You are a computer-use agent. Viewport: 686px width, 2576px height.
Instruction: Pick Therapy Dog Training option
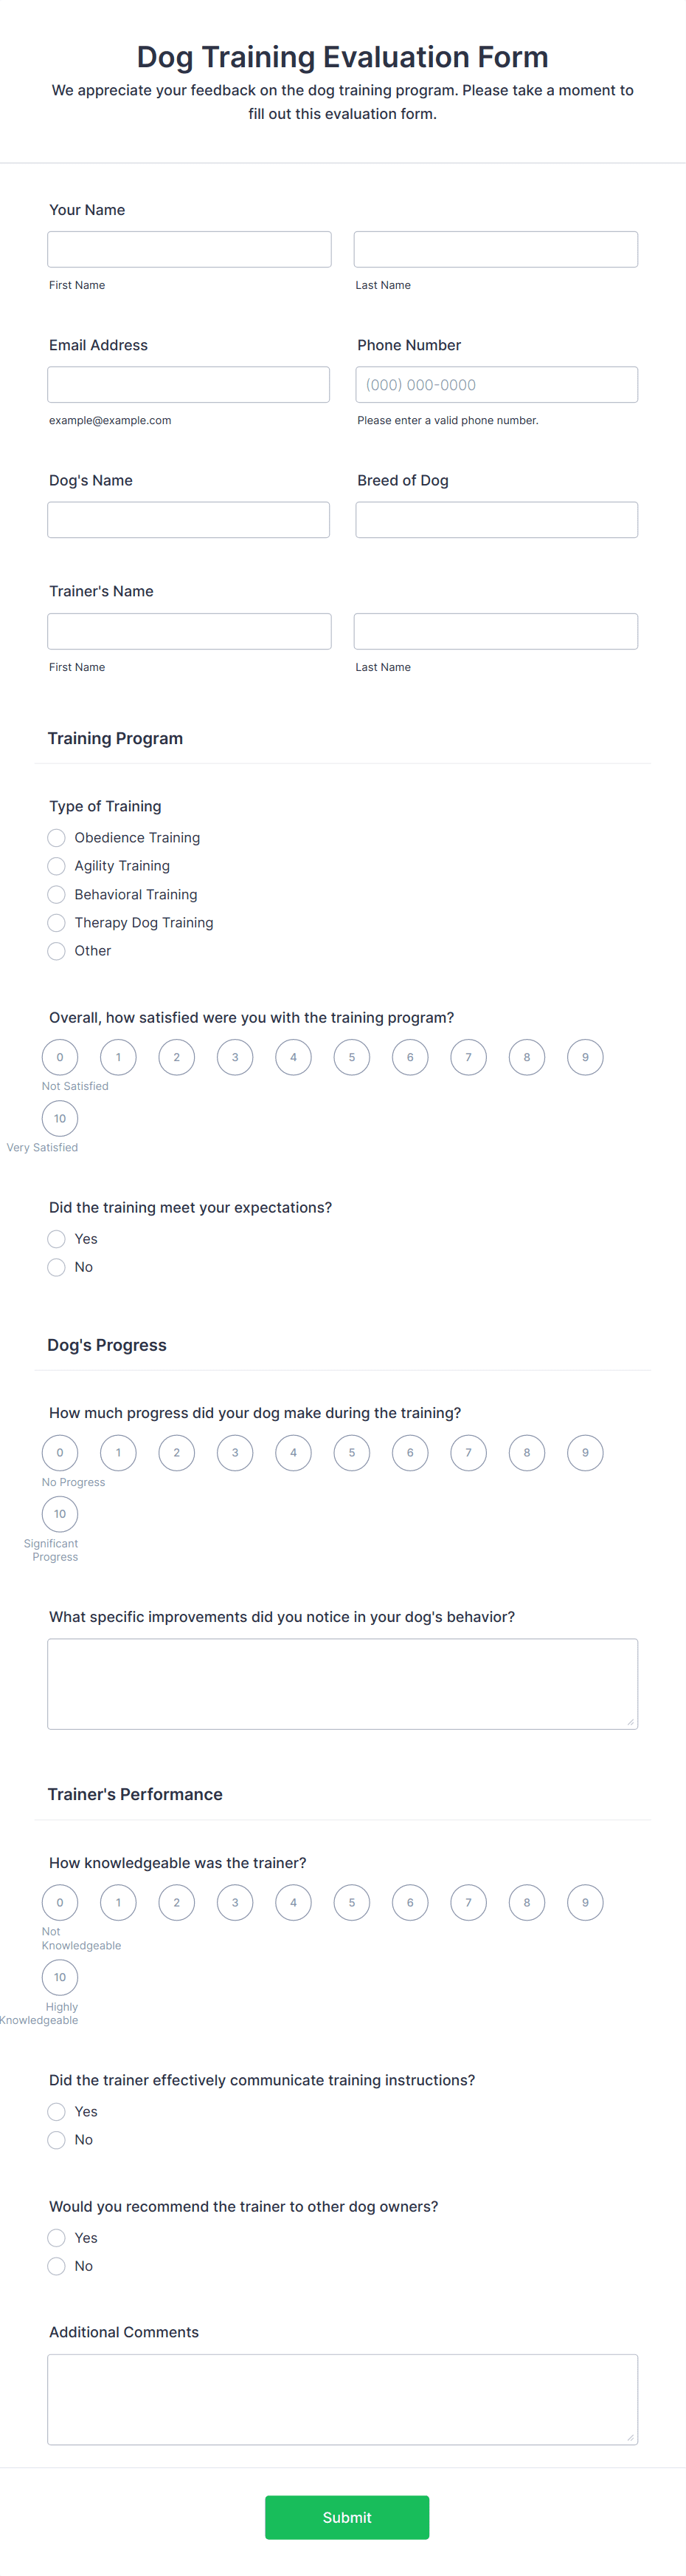[x=56, y=922]
